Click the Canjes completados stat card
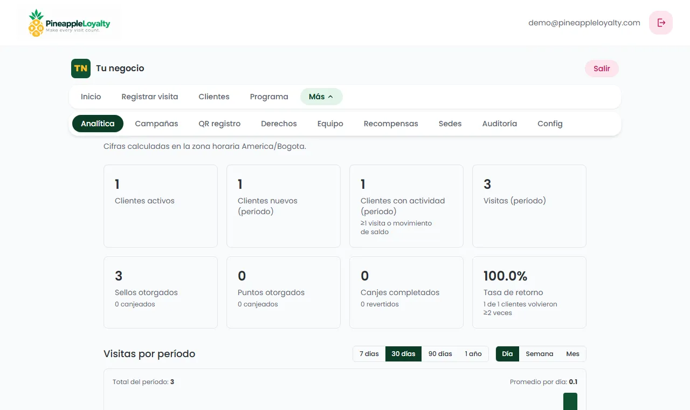 (406, 292)
